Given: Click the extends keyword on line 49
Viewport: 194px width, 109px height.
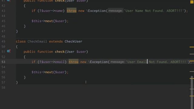Looking at the screenshot, I should click(x=56, y=41).
